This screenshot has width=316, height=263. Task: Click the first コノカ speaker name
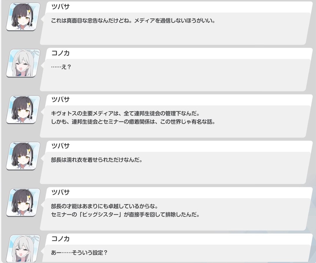pyautogui.click(x=60, y=53)
